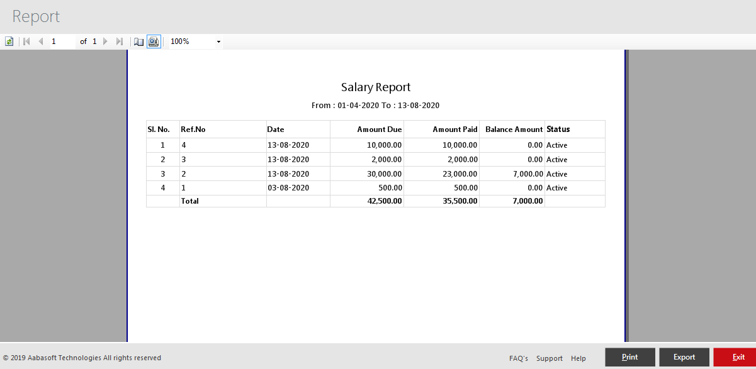Click the Salary Report title
756x369 pixels.
[x=376, y=87]
